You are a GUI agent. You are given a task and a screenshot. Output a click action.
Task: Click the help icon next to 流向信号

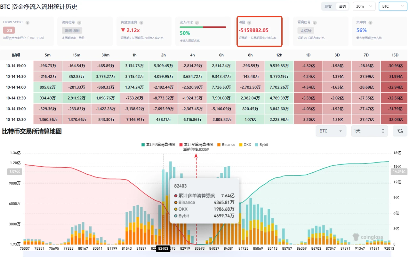click(x=79, y=23)
